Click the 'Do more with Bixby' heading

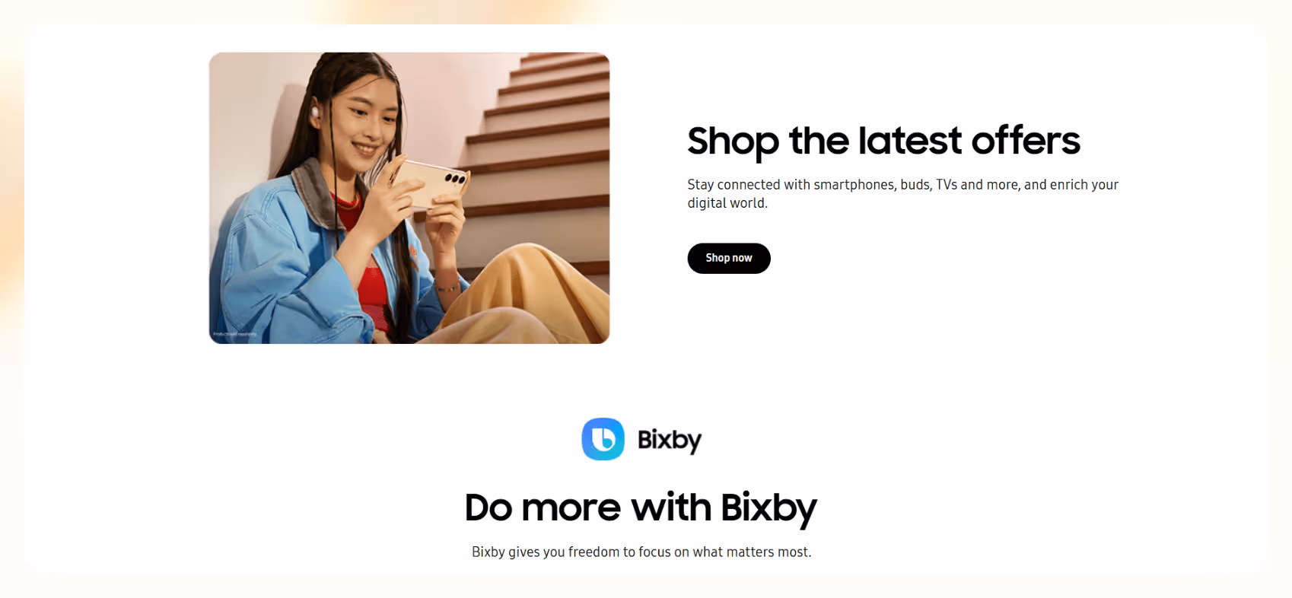tap(641, 508)
